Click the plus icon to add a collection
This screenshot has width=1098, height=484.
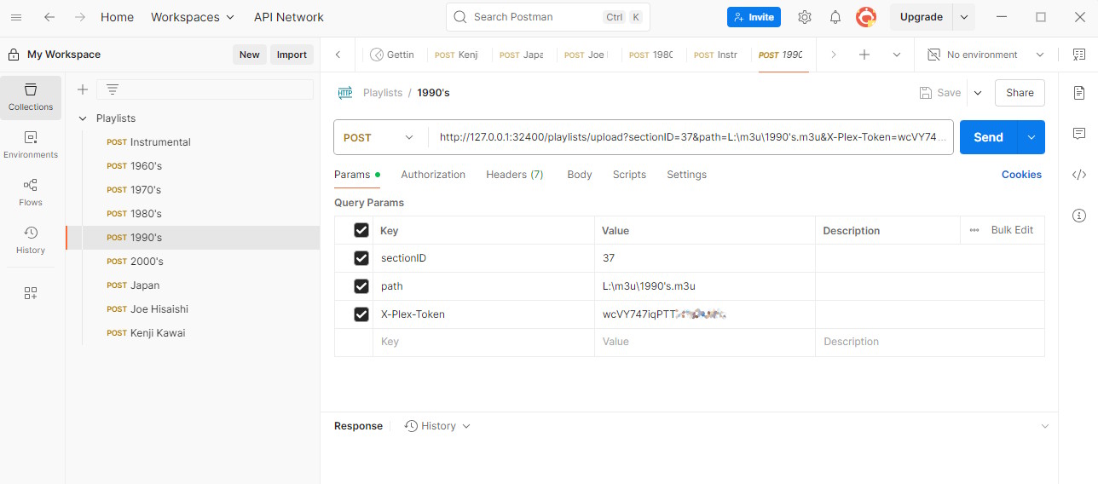83,89
